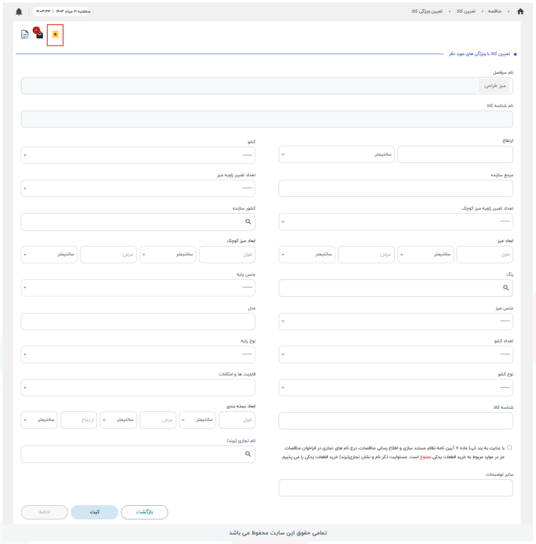Open the نوع پایه dropdown
This screenshot has height=544, width=536.
tap(138, 354)
